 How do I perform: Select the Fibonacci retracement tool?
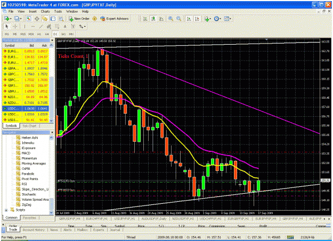(57, 27)
